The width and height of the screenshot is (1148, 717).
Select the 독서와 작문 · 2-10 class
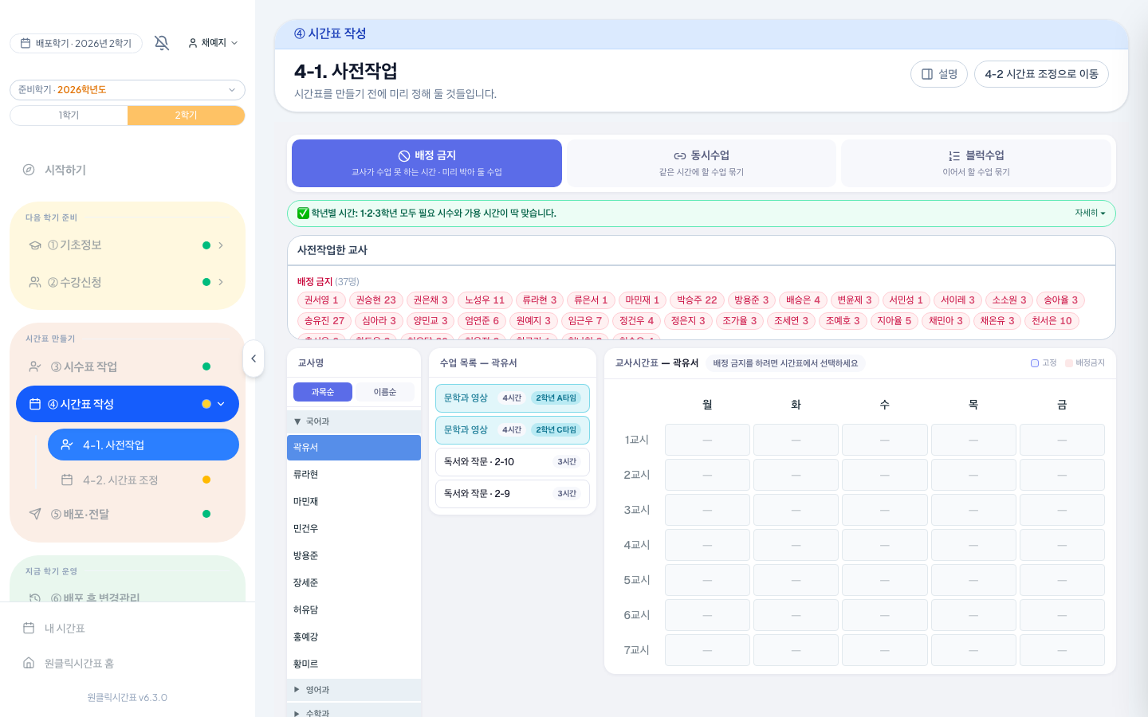pos(513,462)
